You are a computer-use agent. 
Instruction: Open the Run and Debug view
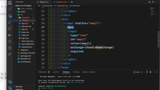(10, 22)
